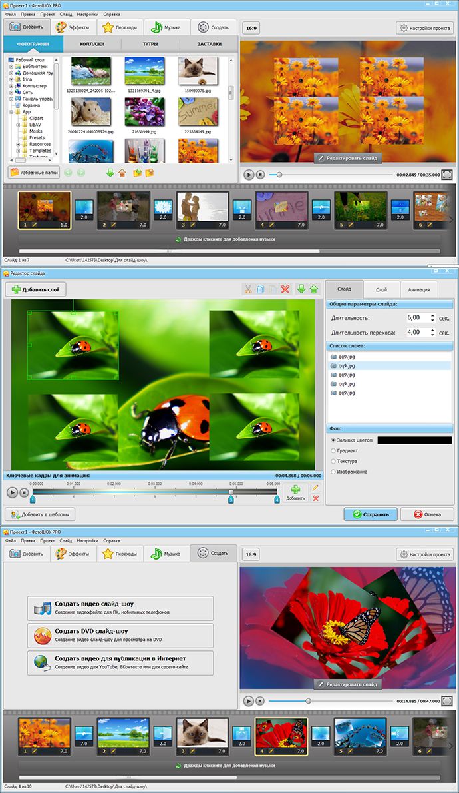459x793 pixels.
Task: Click the green plus add keyframe icon
Action: [295, 488]
